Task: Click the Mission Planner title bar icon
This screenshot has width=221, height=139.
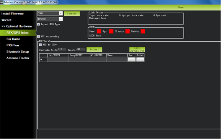Action: [x=2, y=2]
